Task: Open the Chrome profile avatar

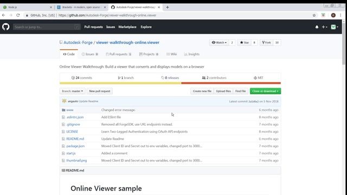Action: pyautogui.click(x=333, y=15)
